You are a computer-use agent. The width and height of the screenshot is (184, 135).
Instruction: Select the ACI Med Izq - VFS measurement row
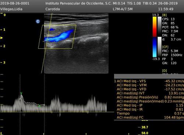coord(149,81)
